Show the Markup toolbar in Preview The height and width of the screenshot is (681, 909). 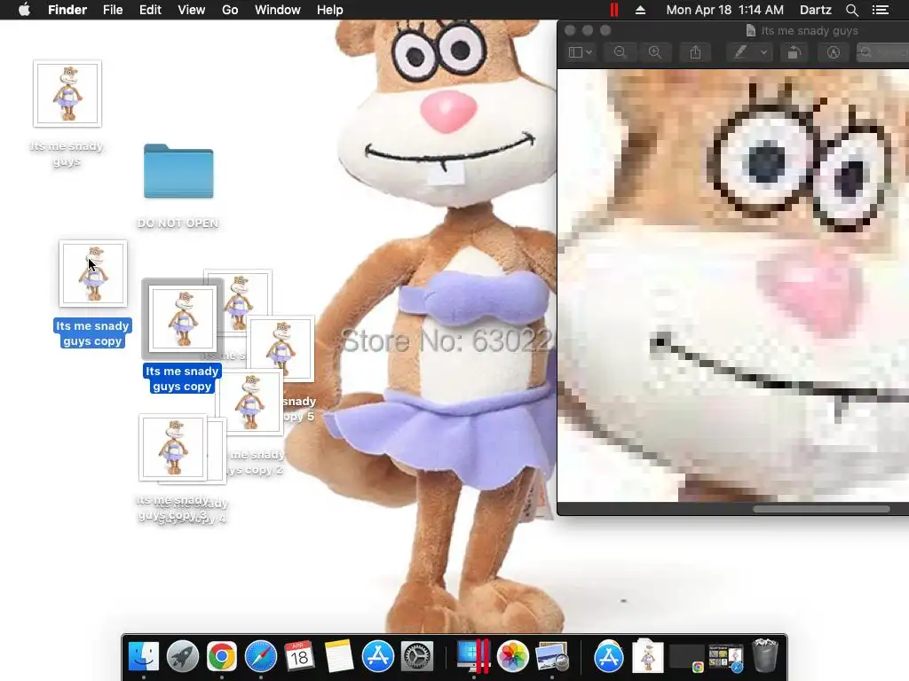834,52
